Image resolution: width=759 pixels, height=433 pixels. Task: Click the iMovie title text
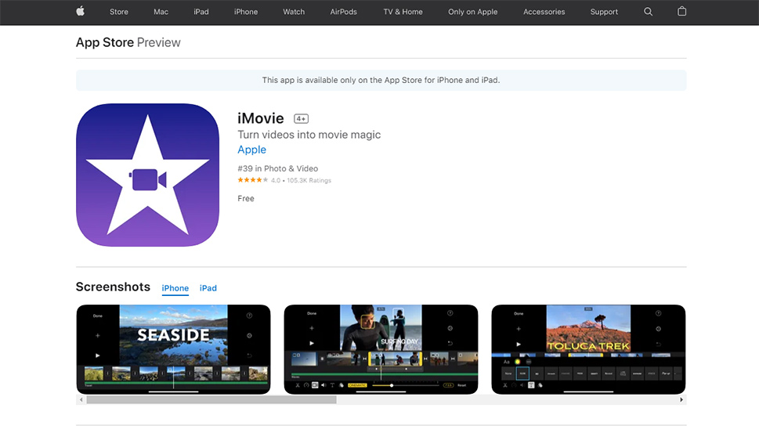point(260,118)
